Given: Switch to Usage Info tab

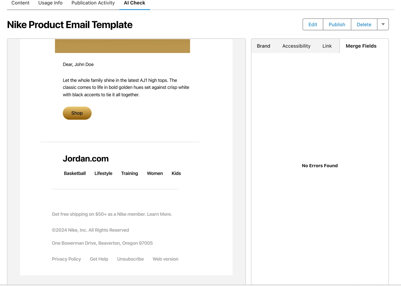Looking at the screenshot, I should (50, 3).
